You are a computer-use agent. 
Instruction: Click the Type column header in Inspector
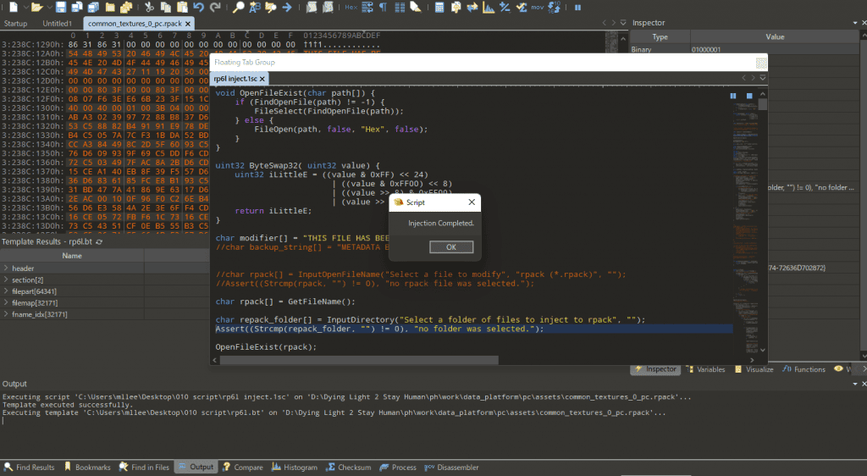pyautogui.click(x=660, y=36)
